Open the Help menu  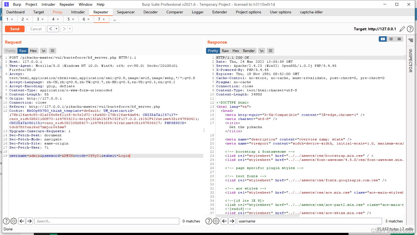(x=101, y=4)
